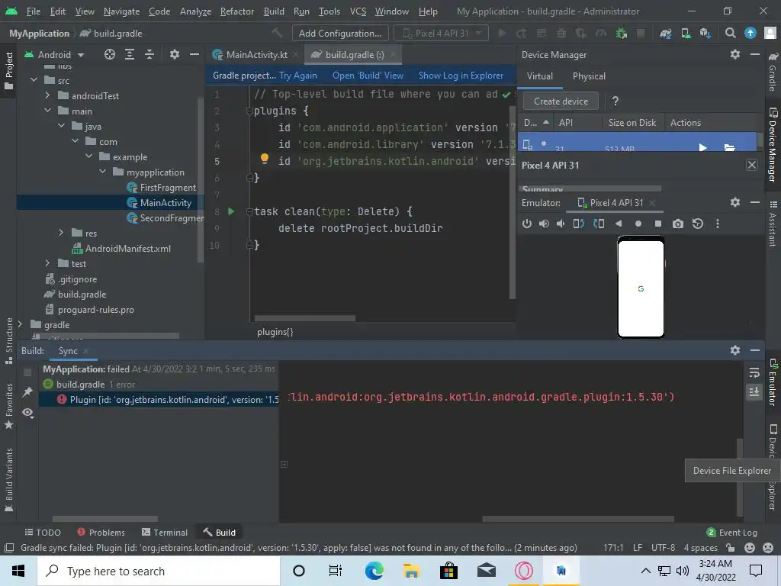Click Select Opened File target icon
This screenshot has height=586, width=781.
[x=110, y=54]
